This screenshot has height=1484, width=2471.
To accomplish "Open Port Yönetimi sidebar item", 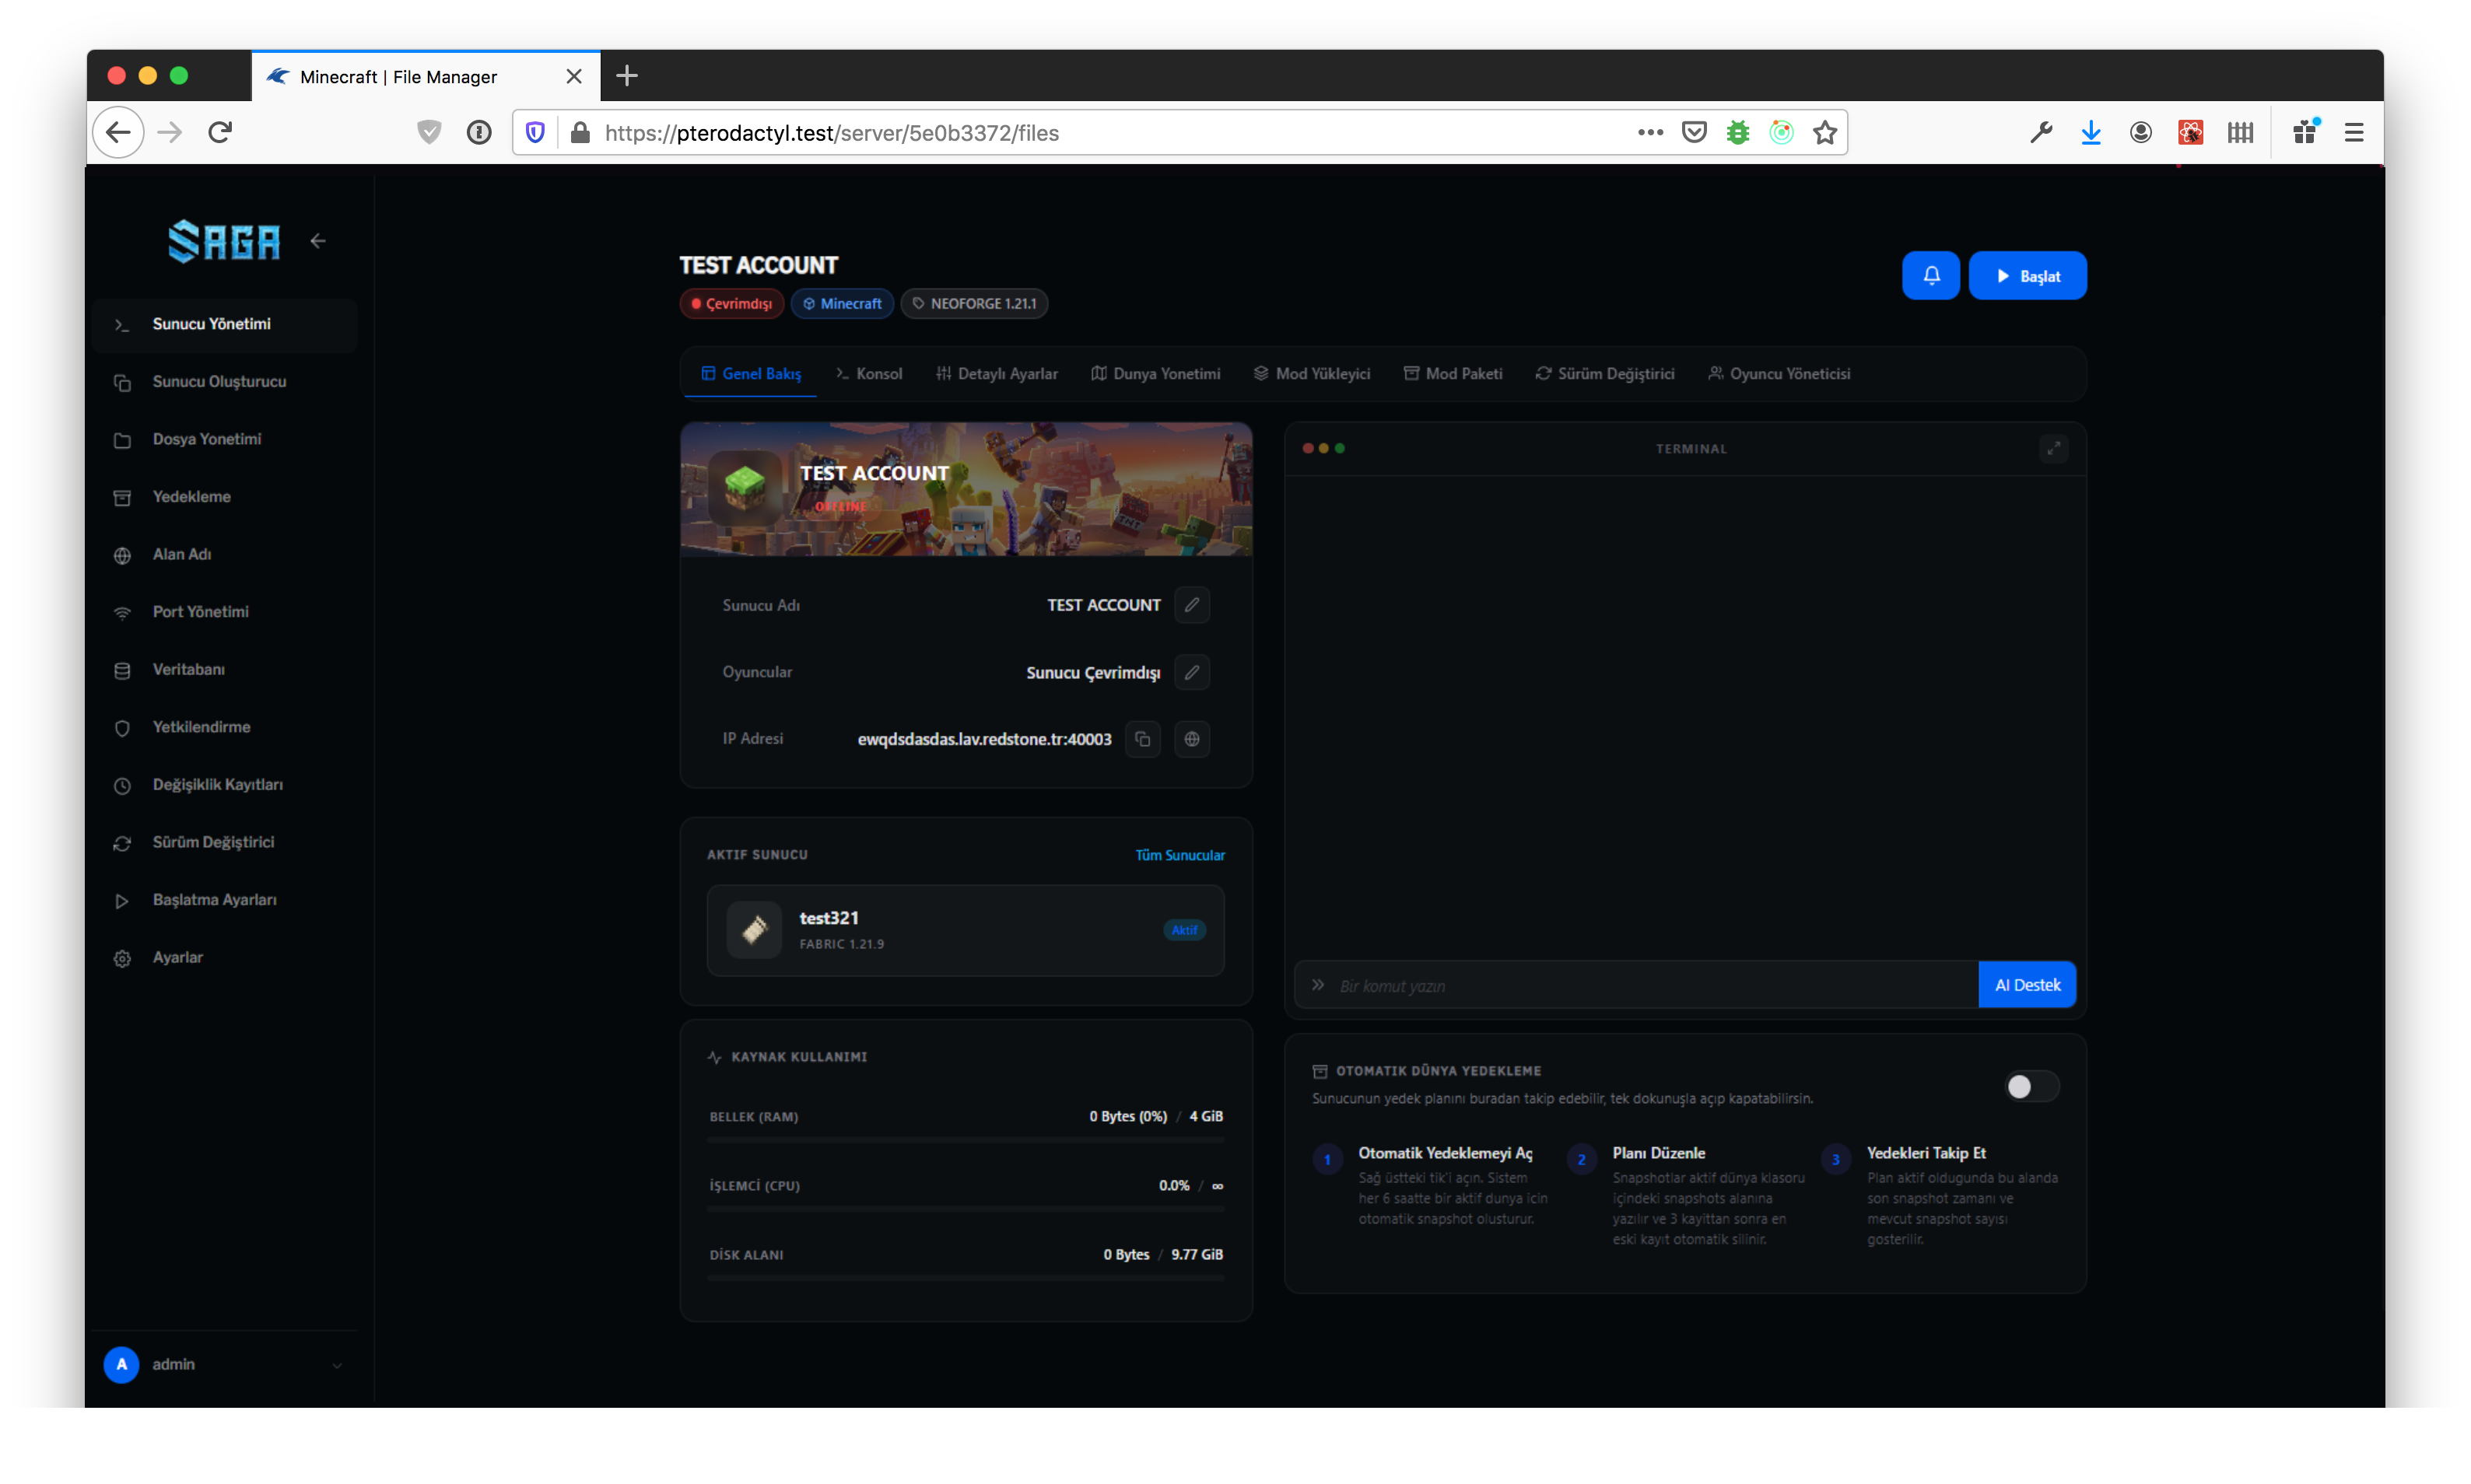I will [225, 612].
